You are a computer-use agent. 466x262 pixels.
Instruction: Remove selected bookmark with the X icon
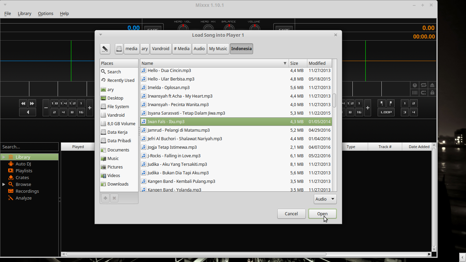[x=114, y=198]
